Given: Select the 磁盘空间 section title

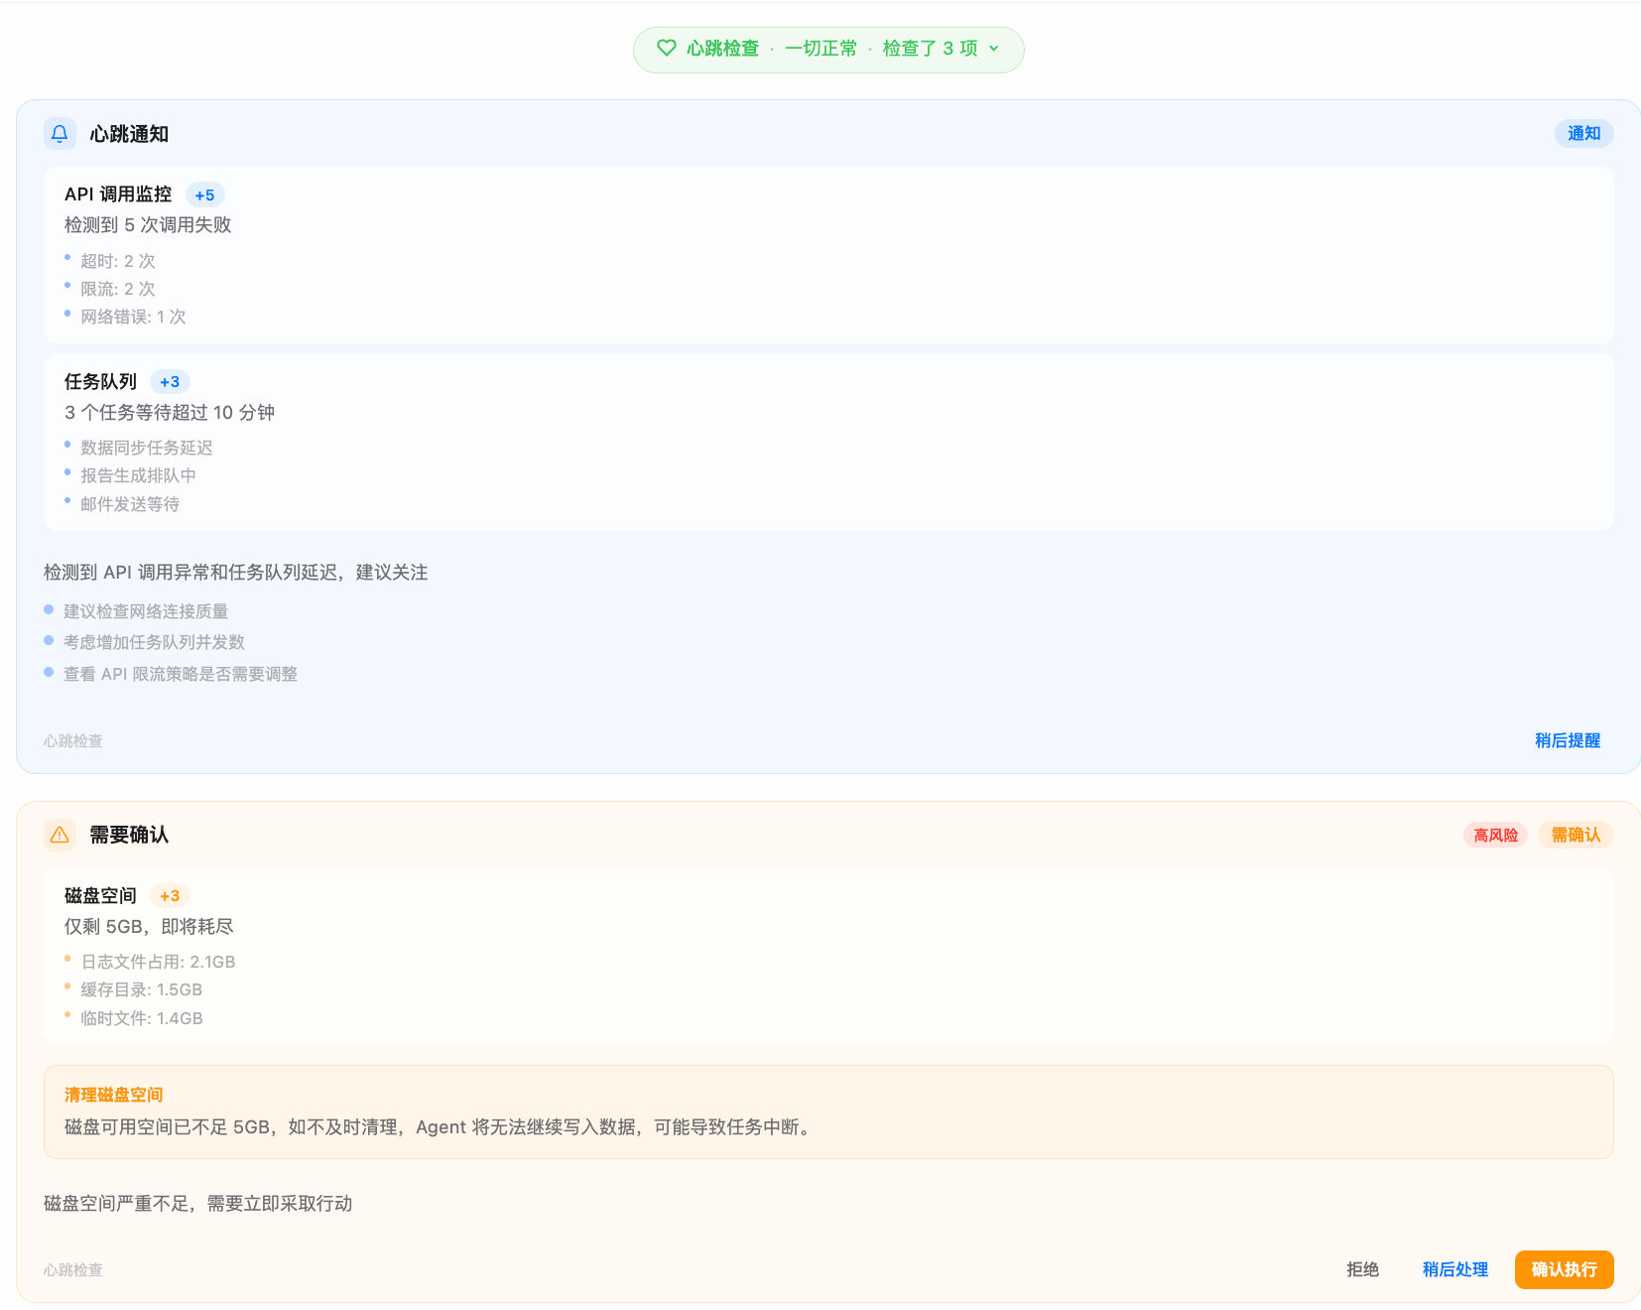Looking at the screenshot, I should click(100, 896).
